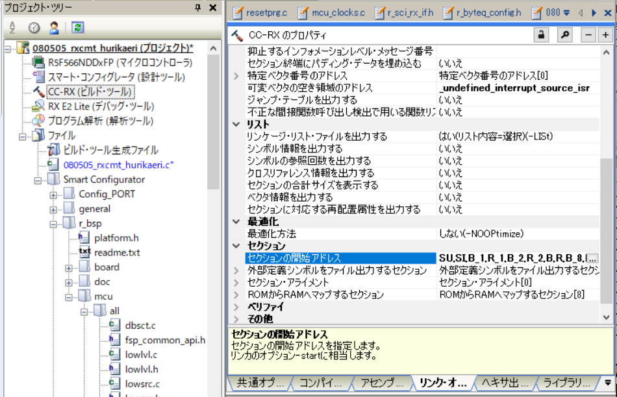Select platform.h file

click(116, 238)
